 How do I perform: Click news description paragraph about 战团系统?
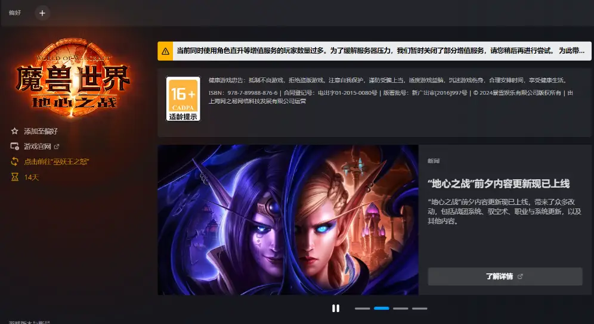point(504,211)
